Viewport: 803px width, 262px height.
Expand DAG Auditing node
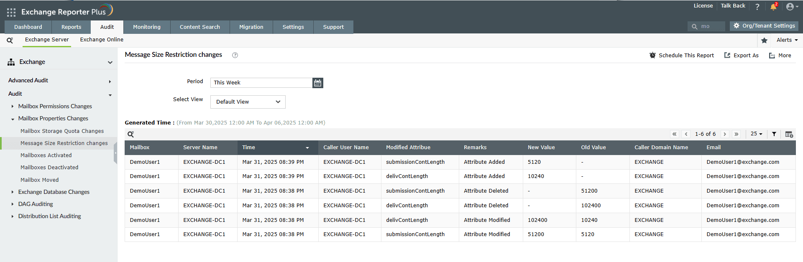[13, 204]
